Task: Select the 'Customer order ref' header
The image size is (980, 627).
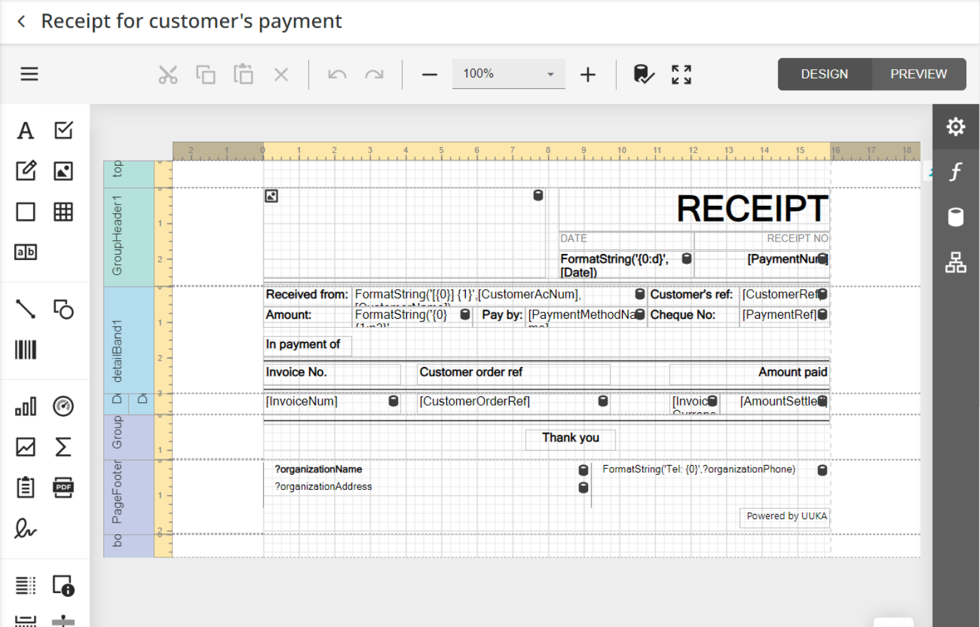Action: 514,374
